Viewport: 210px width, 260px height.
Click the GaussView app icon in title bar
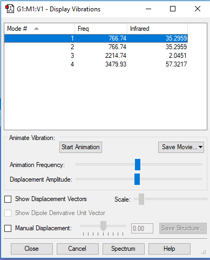[10, 9]
